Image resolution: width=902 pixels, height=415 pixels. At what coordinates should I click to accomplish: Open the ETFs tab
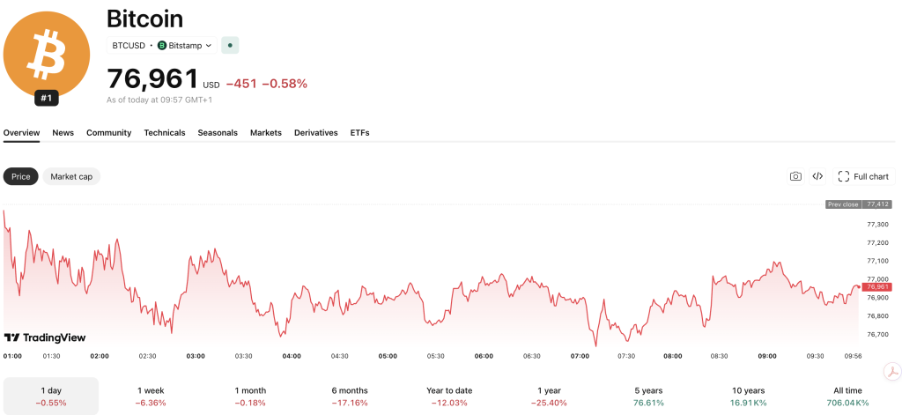(359, 132)
